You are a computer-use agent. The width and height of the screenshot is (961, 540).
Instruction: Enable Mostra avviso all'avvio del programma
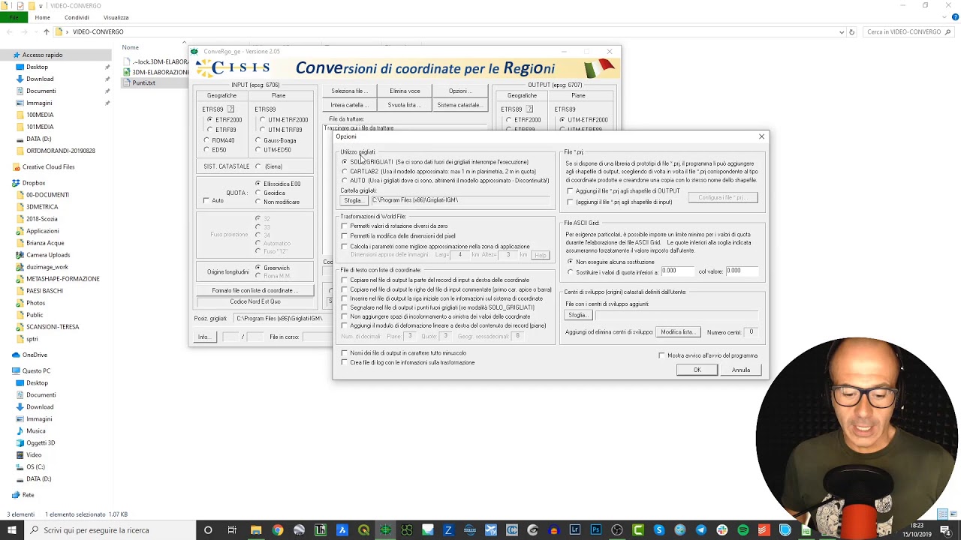click(x=661, y=355)
